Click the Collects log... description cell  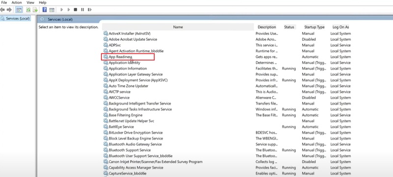[266, 162]
